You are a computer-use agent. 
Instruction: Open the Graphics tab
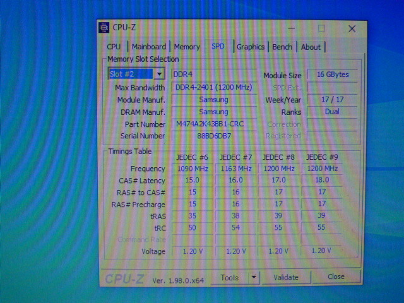pos(251,47)
